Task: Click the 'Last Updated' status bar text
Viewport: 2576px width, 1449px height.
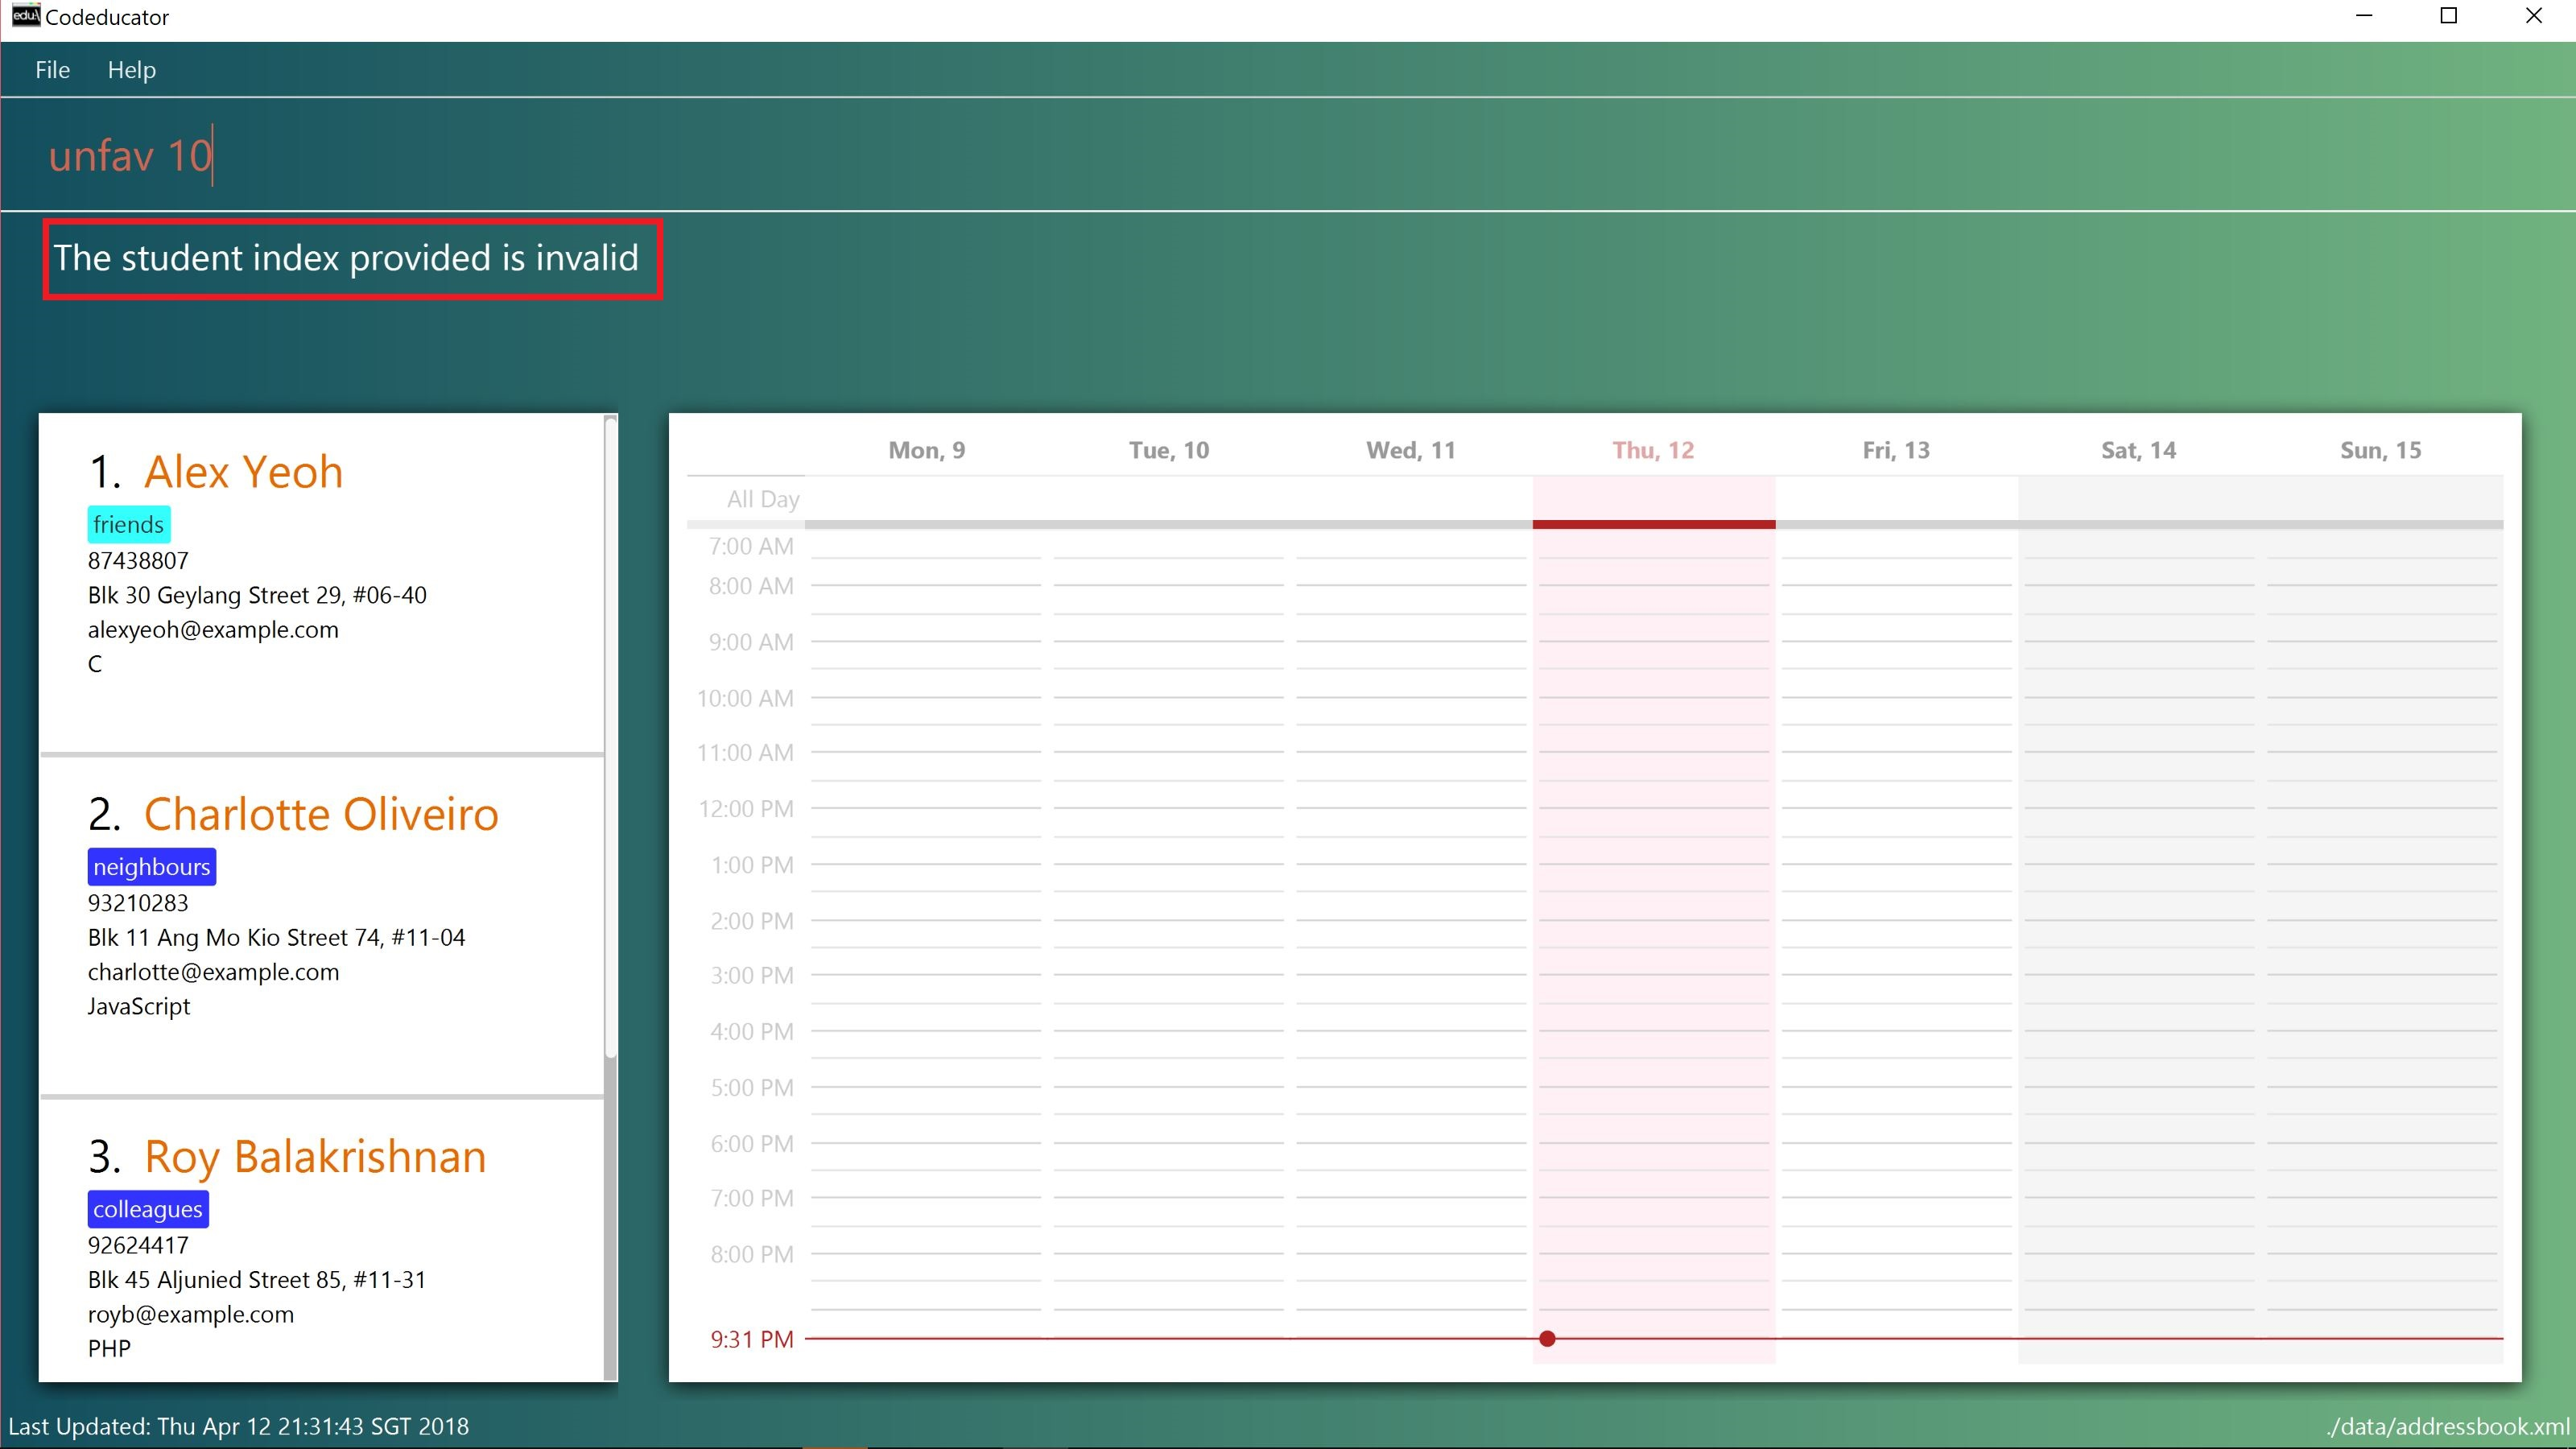Action: (239, 1426)
